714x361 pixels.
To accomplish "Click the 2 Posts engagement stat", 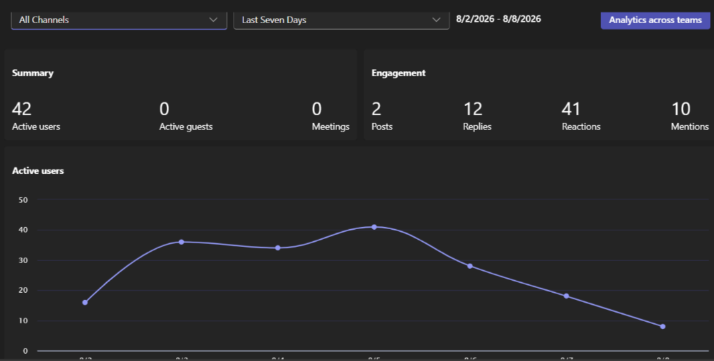I will tap(382, 116).
